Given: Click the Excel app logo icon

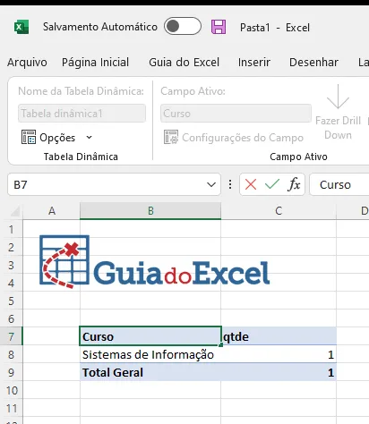Looking at the screenshot, I should (21, 27).
